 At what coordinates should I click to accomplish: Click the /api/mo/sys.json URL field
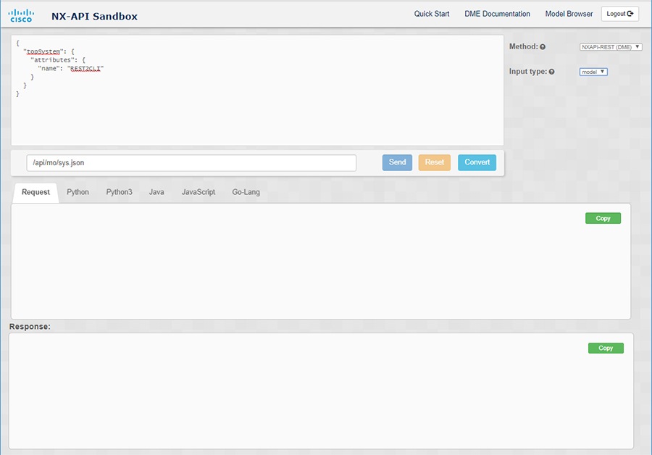(191, 162)
